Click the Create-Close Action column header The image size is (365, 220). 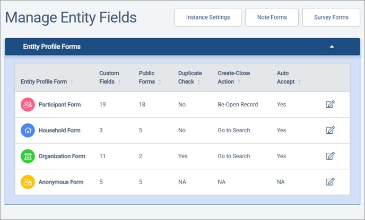pos(234,78)
